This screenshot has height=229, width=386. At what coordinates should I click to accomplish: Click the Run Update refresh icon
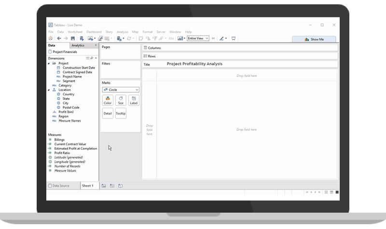tap(129, 38)
